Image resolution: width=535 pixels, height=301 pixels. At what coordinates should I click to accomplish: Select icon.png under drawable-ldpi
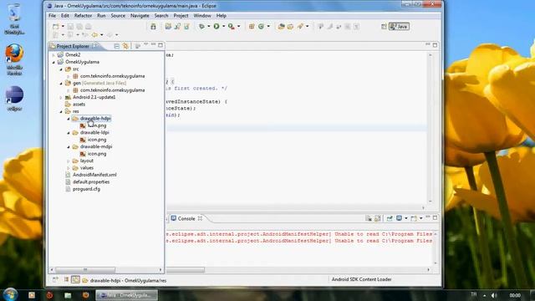coord(97,140)
